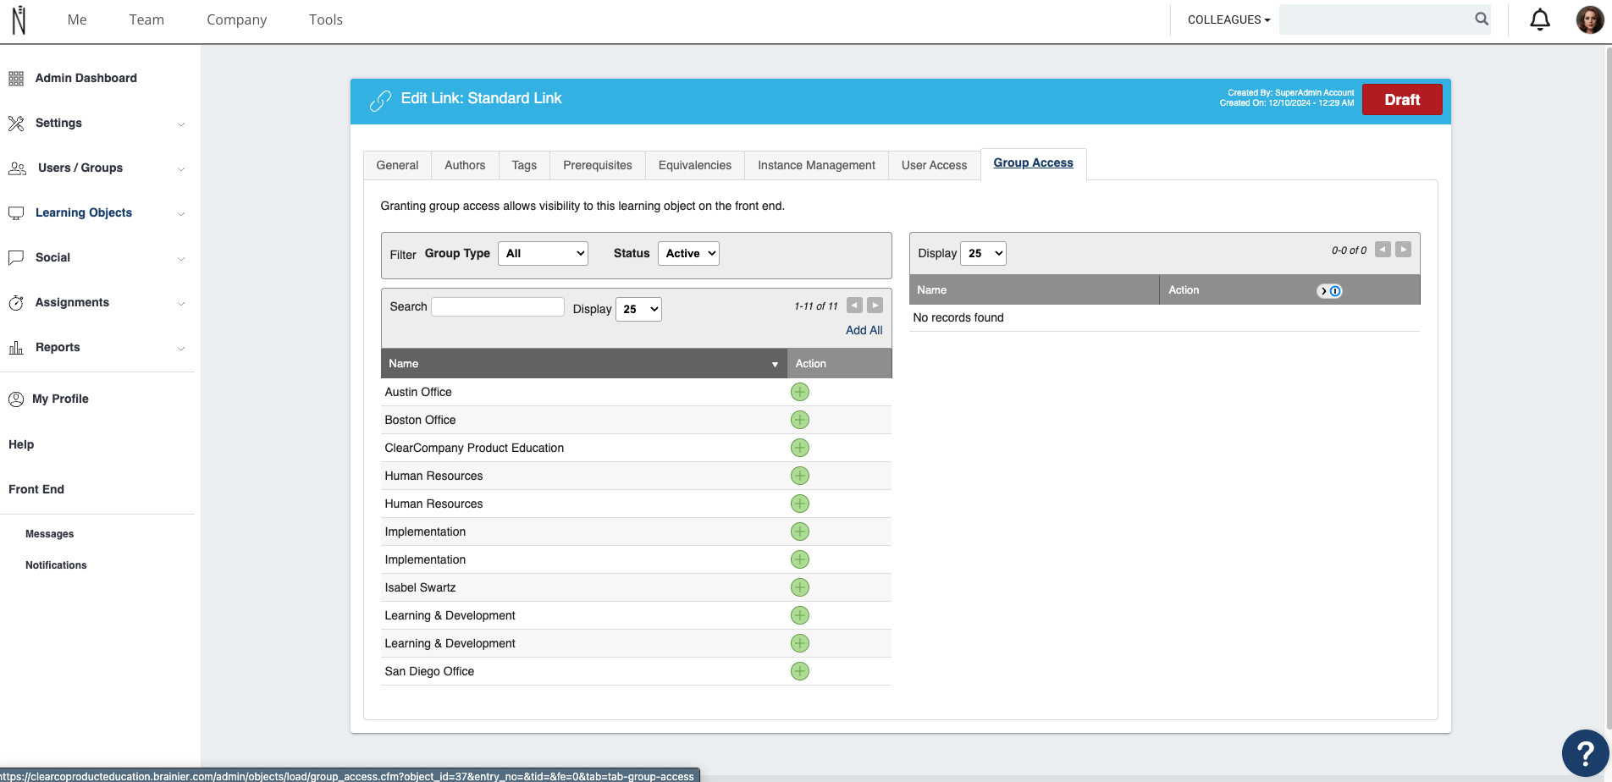Click the Learning Objects monitor icon

point(16,213)
